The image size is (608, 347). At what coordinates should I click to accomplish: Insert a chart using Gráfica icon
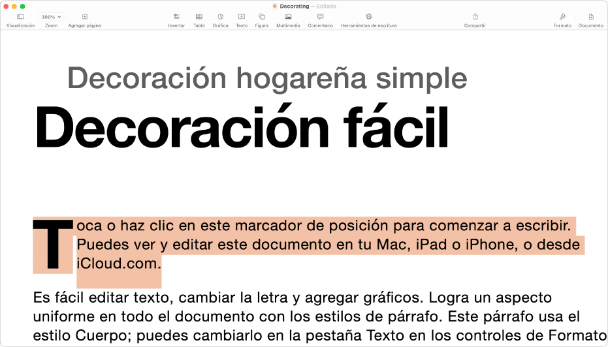pyautogui.click(x=220, y=17)
